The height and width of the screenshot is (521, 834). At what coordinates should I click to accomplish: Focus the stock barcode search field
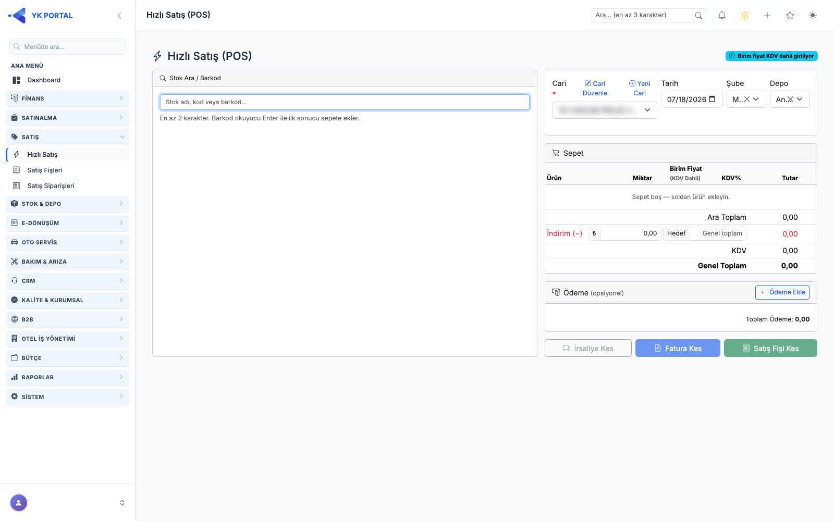(345, 102)
